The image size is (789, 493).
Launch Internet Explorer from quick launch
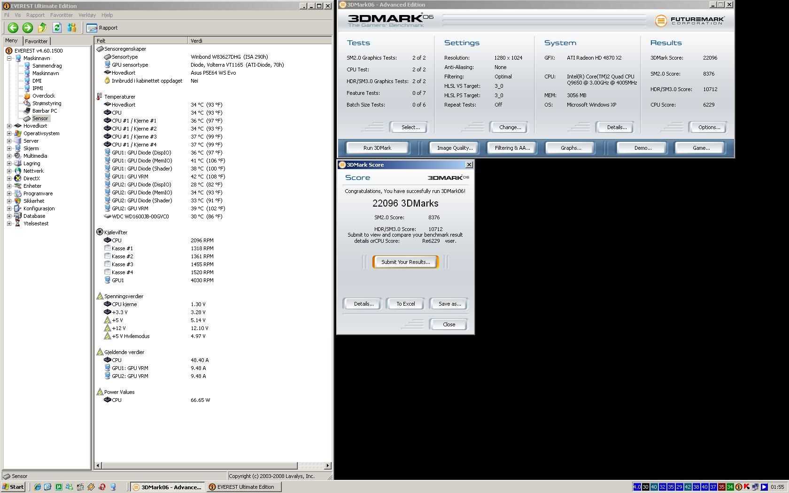[x=38, y=487]
